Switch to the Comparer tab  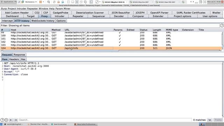point(138,16)
